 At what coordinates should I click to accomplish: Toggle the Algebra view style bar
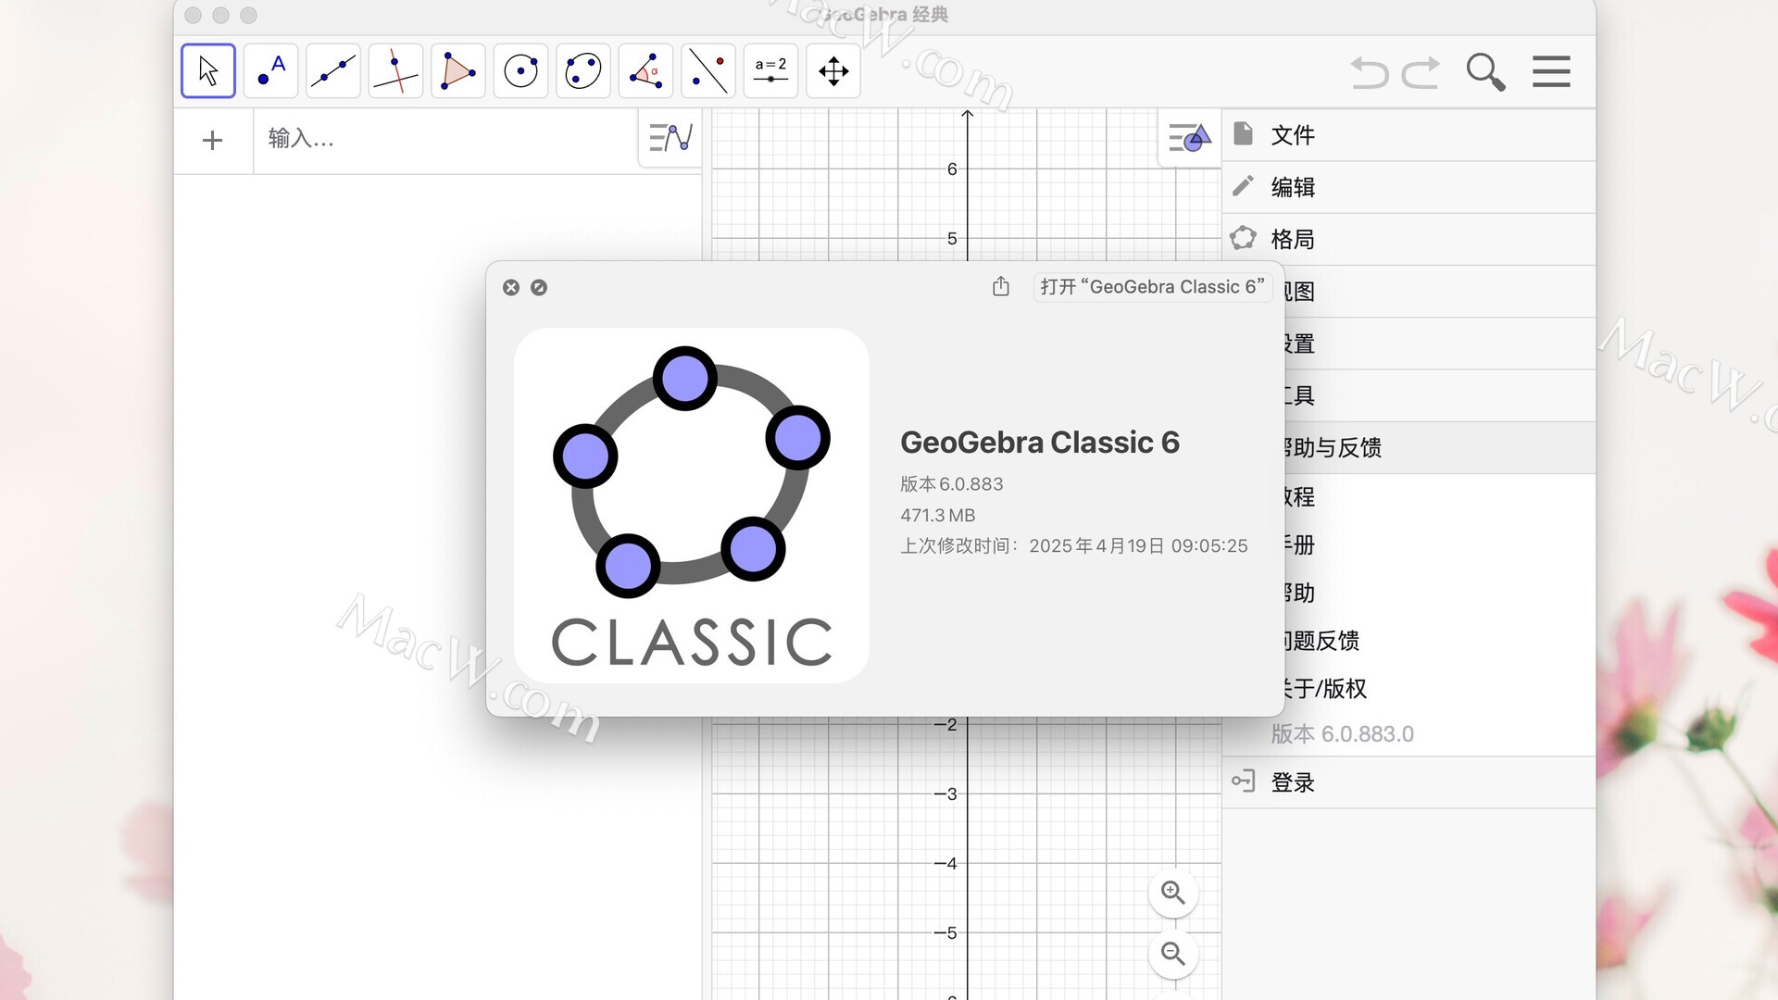click(x=670, y=138)
